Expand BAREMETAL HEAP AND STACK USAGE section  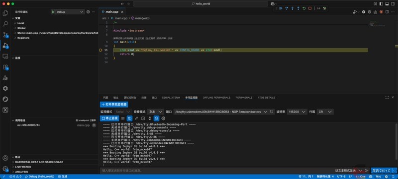coord(39,162)
